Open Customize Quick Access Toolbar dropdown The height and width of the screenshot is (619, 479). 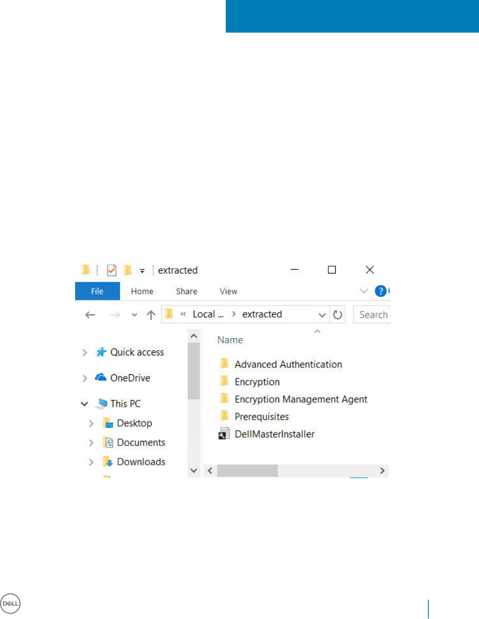pyautogui.click(x=142, y=271)
